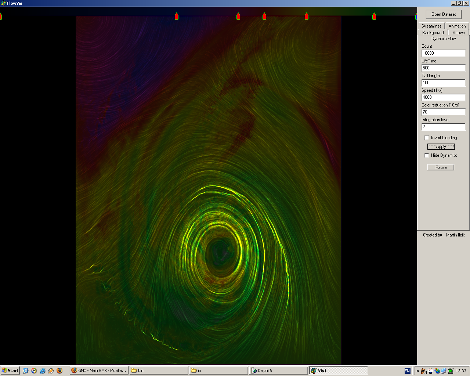Switch to Delphi 6 in taskbar

click(278, 370)
